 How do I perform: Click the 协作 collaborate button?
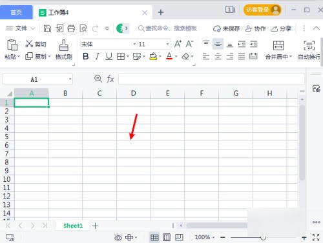[256, 28]
